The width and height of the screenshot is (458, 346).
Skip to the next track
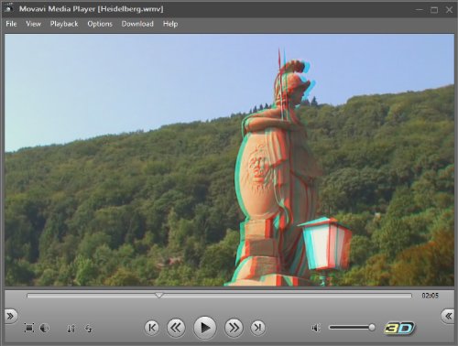tap(258, 328)
